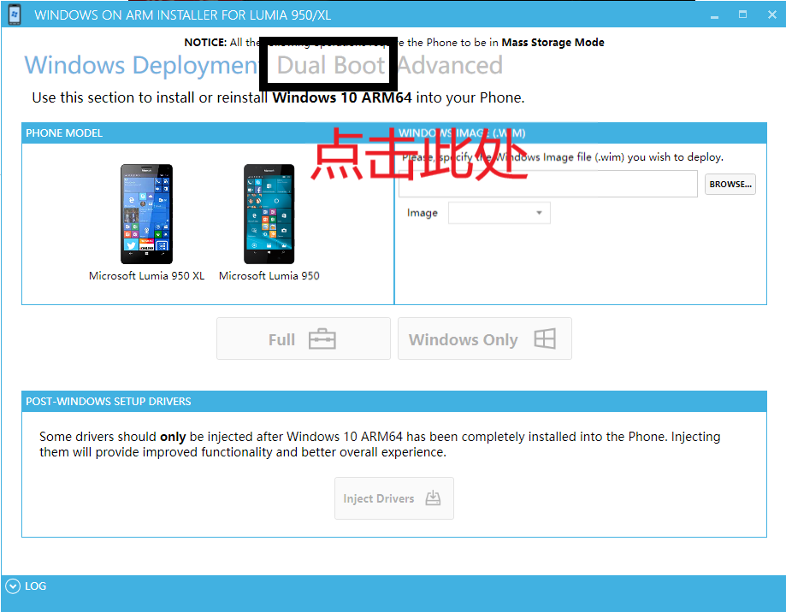
Task: Click the briefcase icon on Full button
Action: (x=322, y=339)
